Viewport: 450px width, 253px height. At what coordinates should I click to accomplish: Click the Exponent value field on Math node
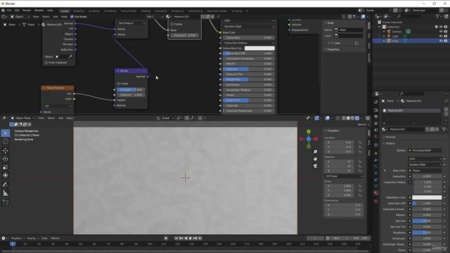tap(184, 35)
